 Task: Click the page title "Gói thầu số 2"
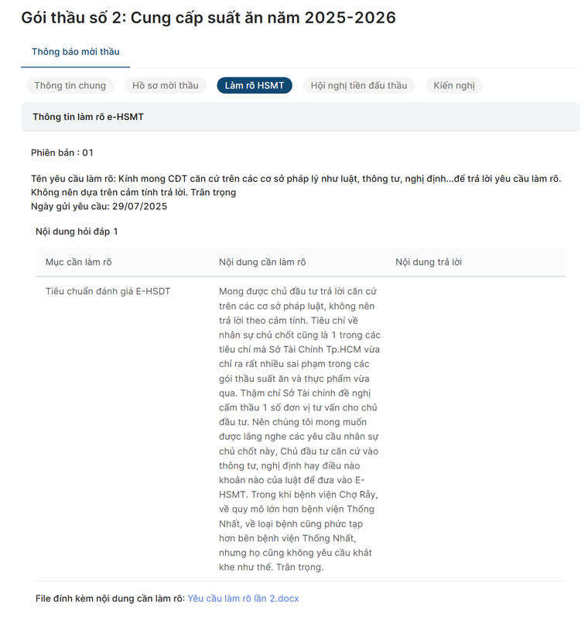208,17
